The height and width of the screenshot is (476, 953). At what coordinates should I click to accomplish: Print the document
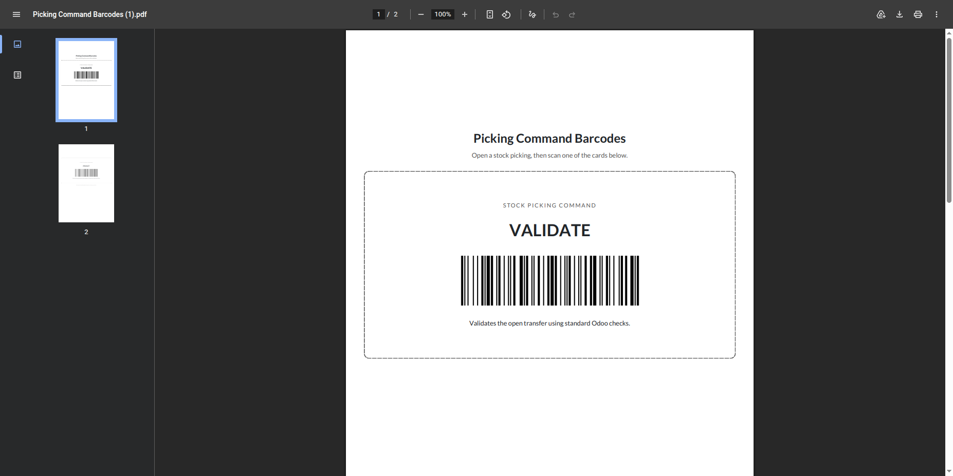918,14
